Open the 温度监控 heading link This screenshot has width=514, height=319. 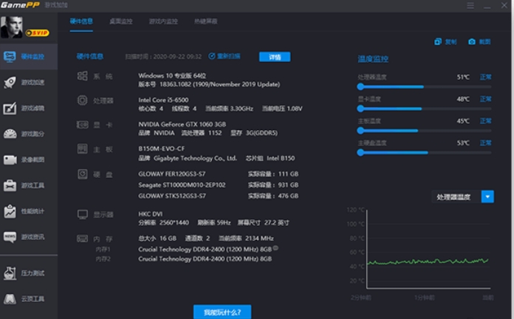373,58
